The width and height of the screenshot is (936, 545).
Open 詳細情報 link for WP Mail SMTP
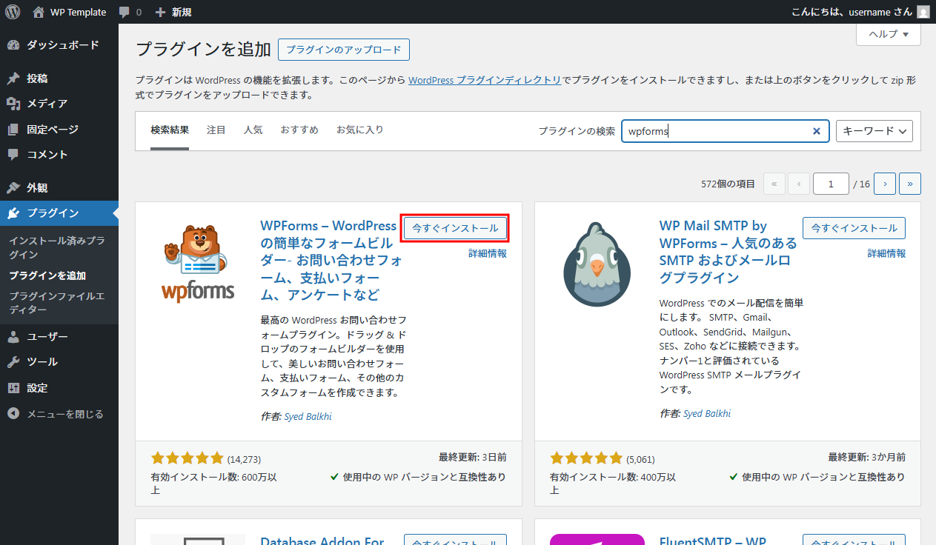(886, 253)
